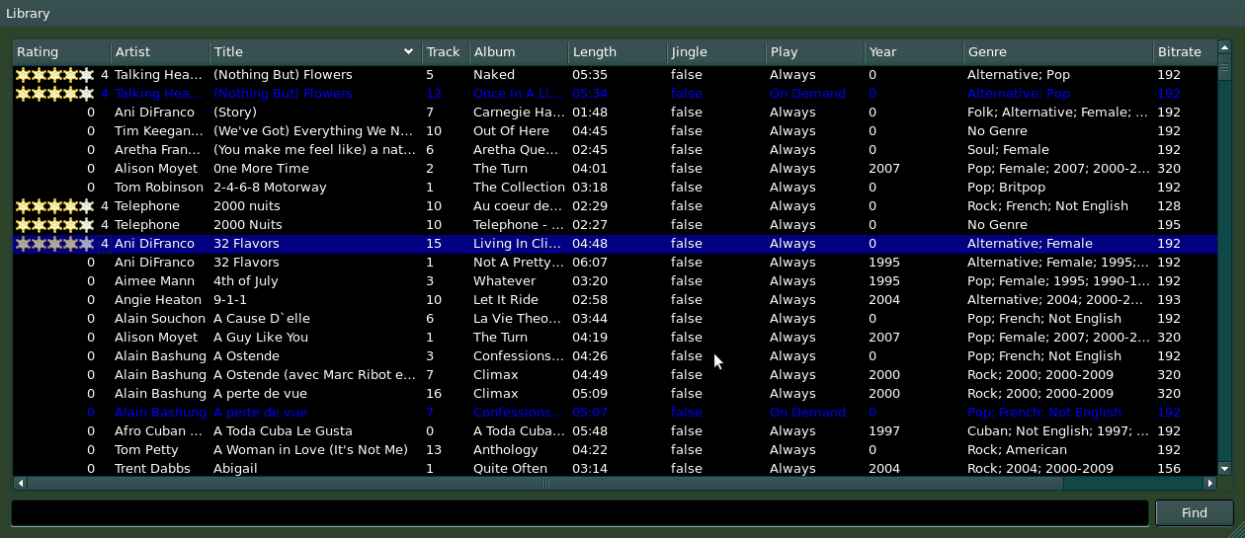Select '0ne More Time' by Alison Moyet

(261, 169)
